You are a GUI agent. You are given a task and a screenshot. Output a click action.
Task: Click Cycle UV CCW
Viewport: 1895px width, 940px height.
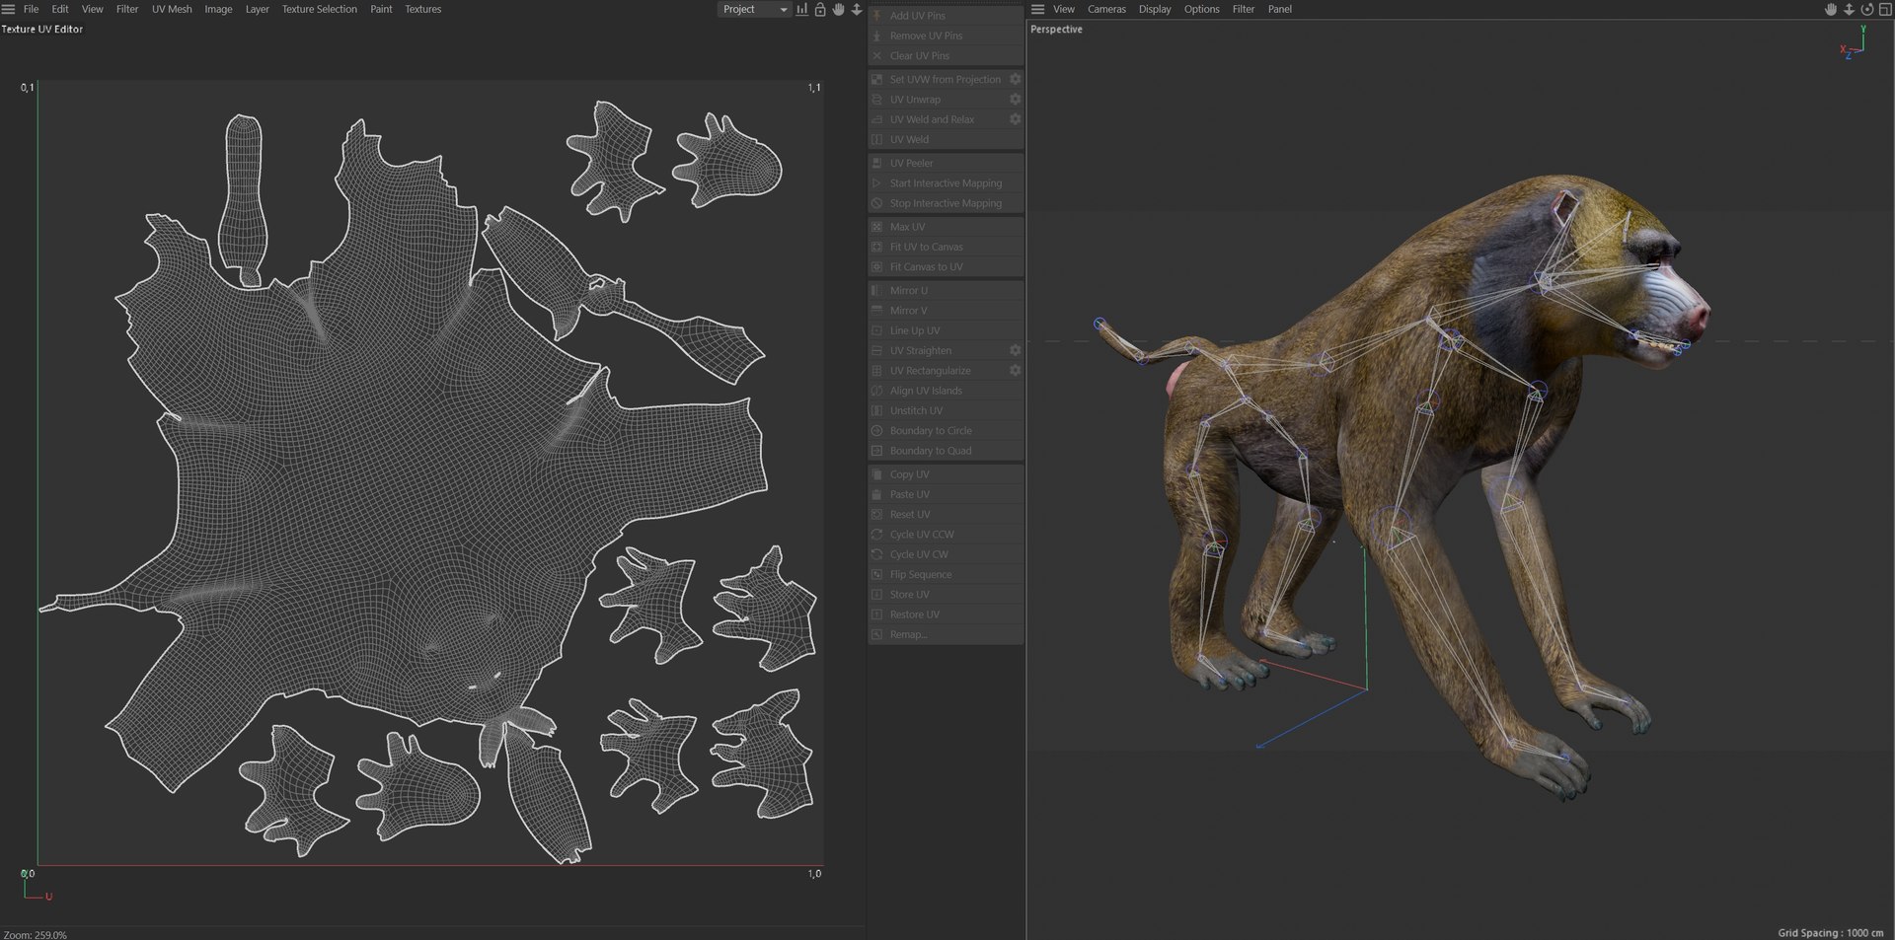(946, 534)
